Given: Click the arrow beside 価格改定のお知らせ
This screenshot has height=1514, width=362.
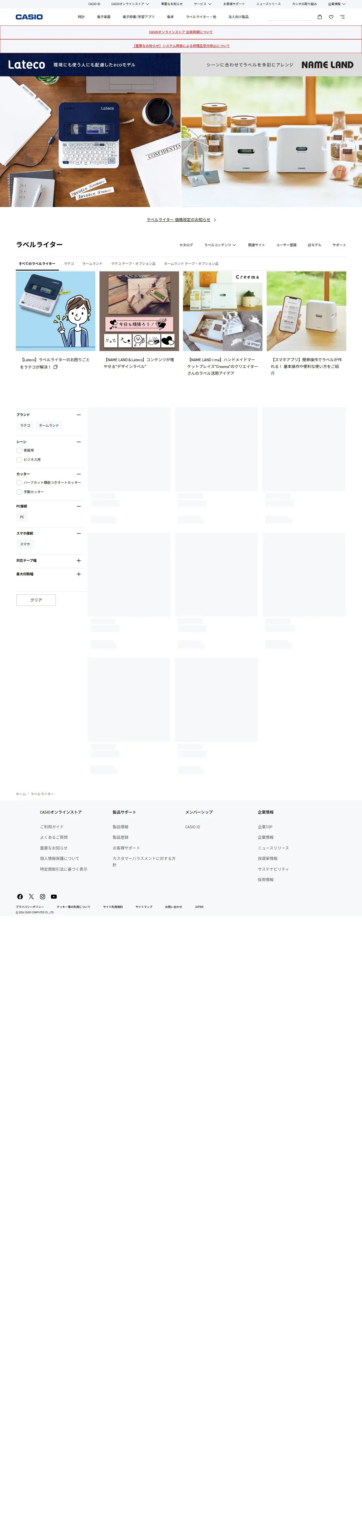Looking at the screenshot, I should pos(215,220).
